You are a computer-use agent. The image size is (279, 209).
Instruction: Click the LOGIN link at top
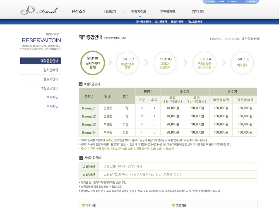tap(211, 2)
